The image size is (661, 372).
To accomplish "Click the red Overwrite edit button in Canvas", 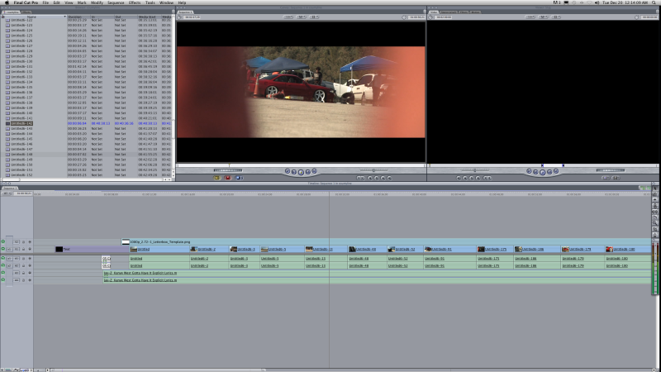I will pyautogui.click(x=228, y=178).
